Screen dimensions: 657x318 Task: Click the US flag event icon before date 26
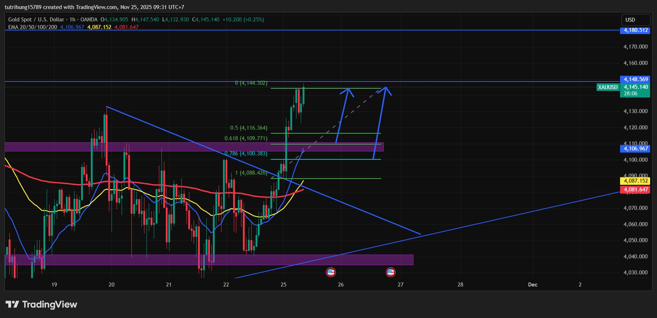tap(330, 272)
